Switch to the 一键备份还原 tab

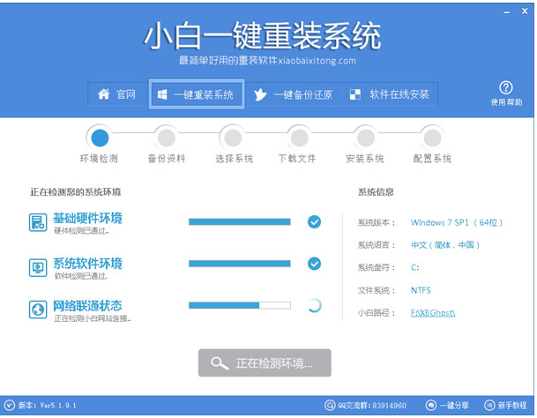294,94
